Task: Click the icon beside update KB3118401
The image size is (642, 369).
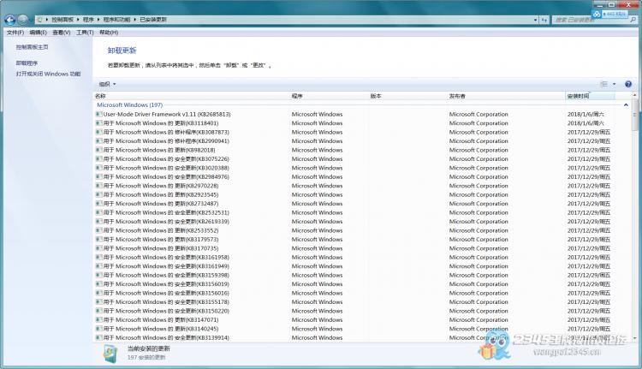Action: coord(98,123)
